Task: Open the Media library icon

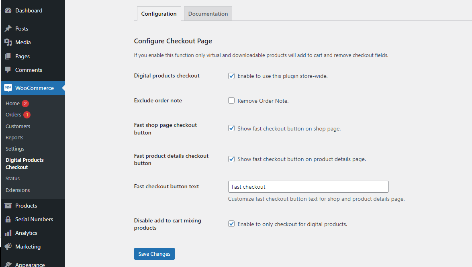Action: point(8,42)
